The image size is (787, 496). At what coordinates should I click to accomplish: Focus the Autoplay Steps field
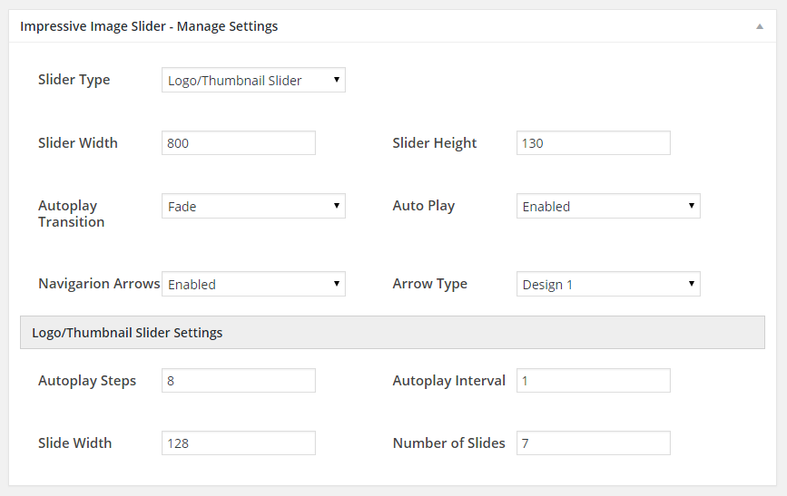(239, 381)
